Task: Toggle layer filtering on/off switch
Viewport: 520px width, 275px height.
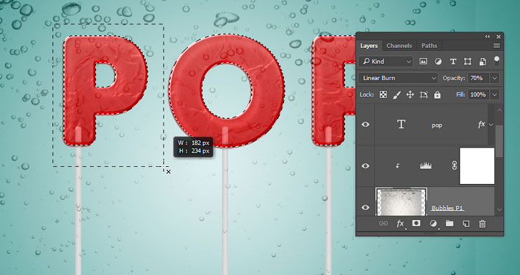Action: click(496, 61)
